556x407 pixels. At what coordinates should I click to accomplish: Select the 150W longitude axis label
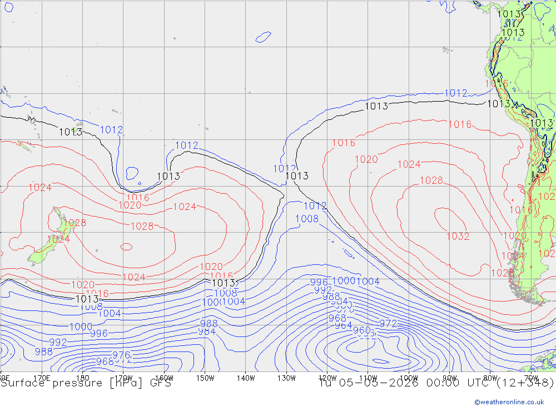pyautogui.click(x=205, y=378)
